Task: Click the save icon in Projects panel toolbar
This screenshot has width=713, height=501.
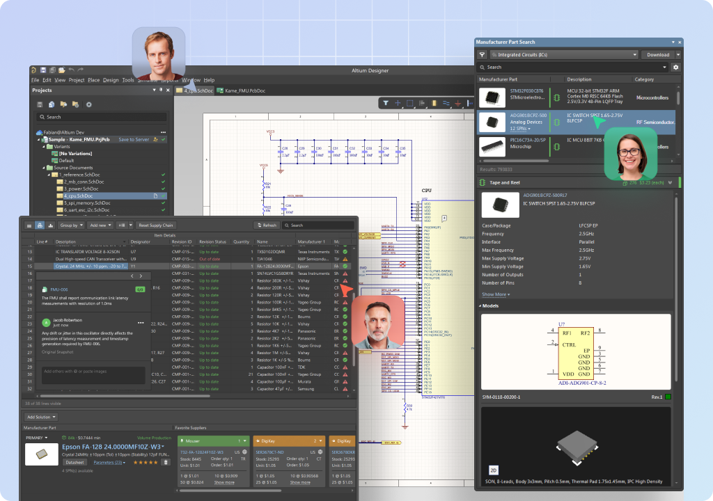Action: click(x=40, y=104)
